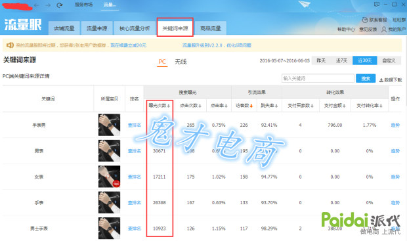Select the 关键词来源 tab
The height and width of the screenshot is (241, 407).
point(175,28)
